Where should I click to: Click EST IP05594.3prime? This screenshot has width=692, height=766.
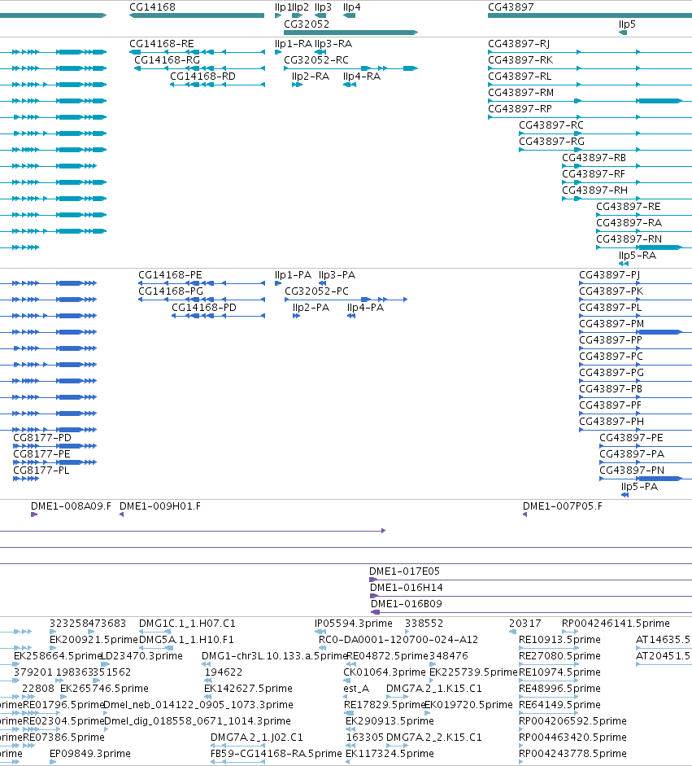click(x=320, y=632)
